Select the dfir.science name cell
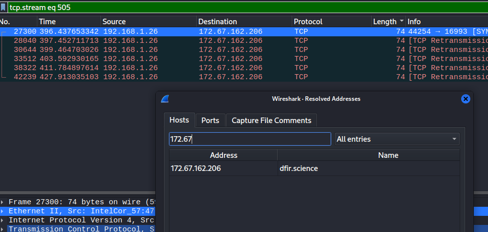Viewport: 488px width, 232px height. coord(369,168)
